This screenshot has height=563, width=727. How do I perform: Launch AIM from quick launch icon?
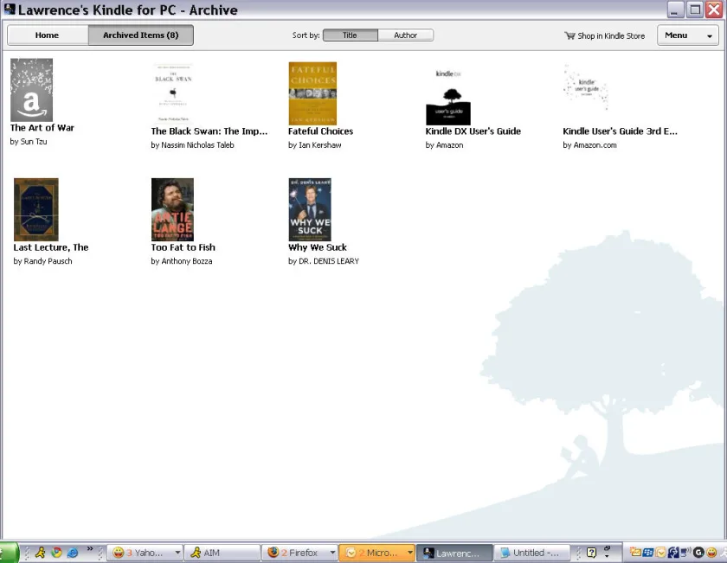pos(41,553)
